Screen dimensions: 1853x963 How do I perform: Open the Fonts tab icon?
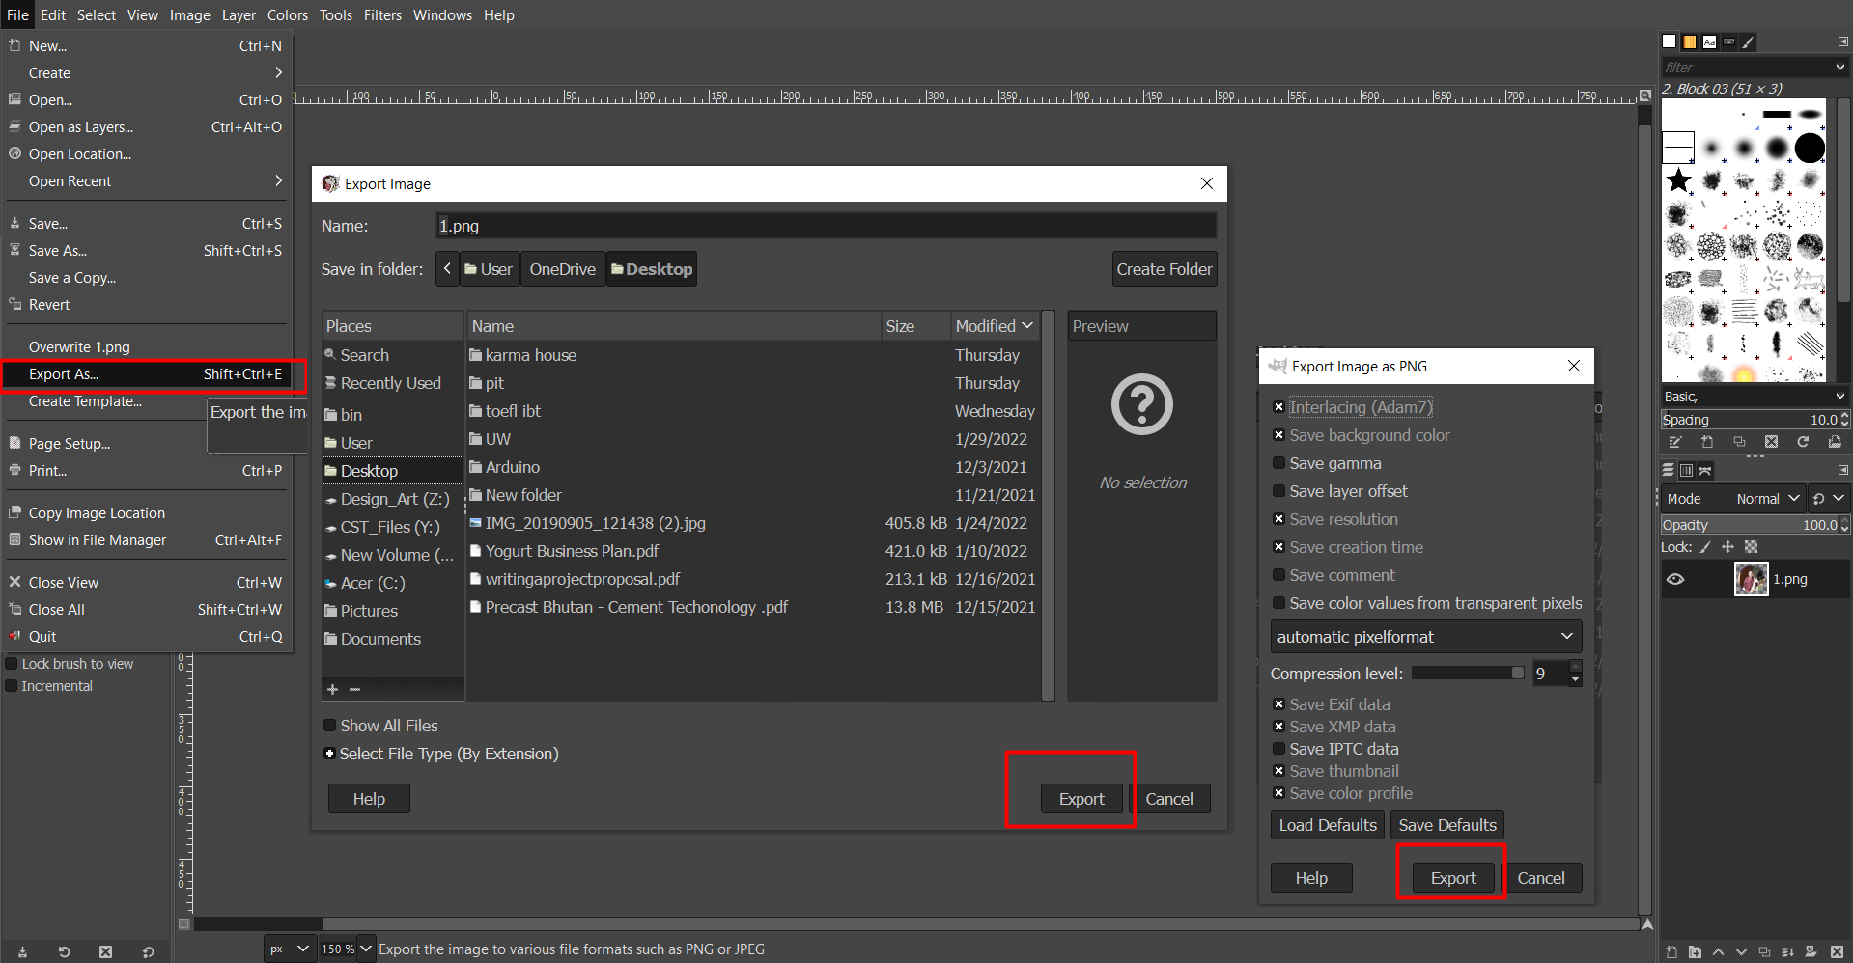(1709, 41)
